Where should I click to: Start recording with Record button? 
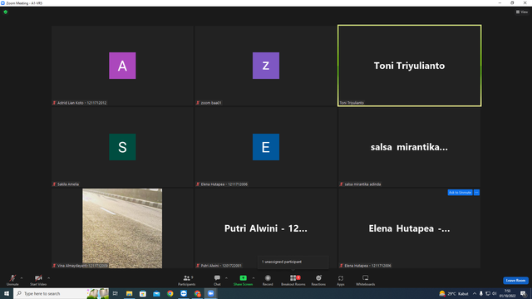pyautogui.click(x=268, y=280)
